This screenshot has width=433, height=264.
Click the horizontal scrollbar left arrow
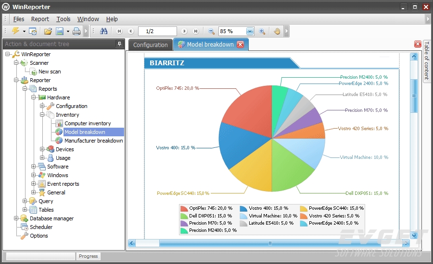click(x=131, y=243)
